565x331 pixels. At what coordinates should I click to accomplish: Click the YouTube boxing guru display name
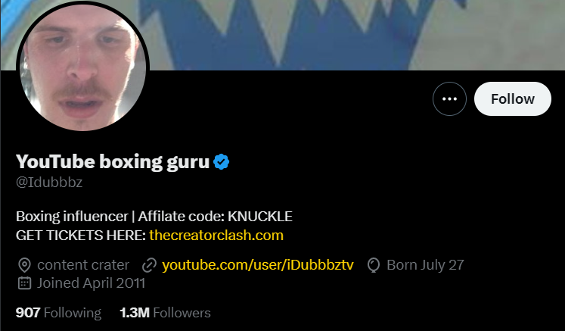point(113,161)
